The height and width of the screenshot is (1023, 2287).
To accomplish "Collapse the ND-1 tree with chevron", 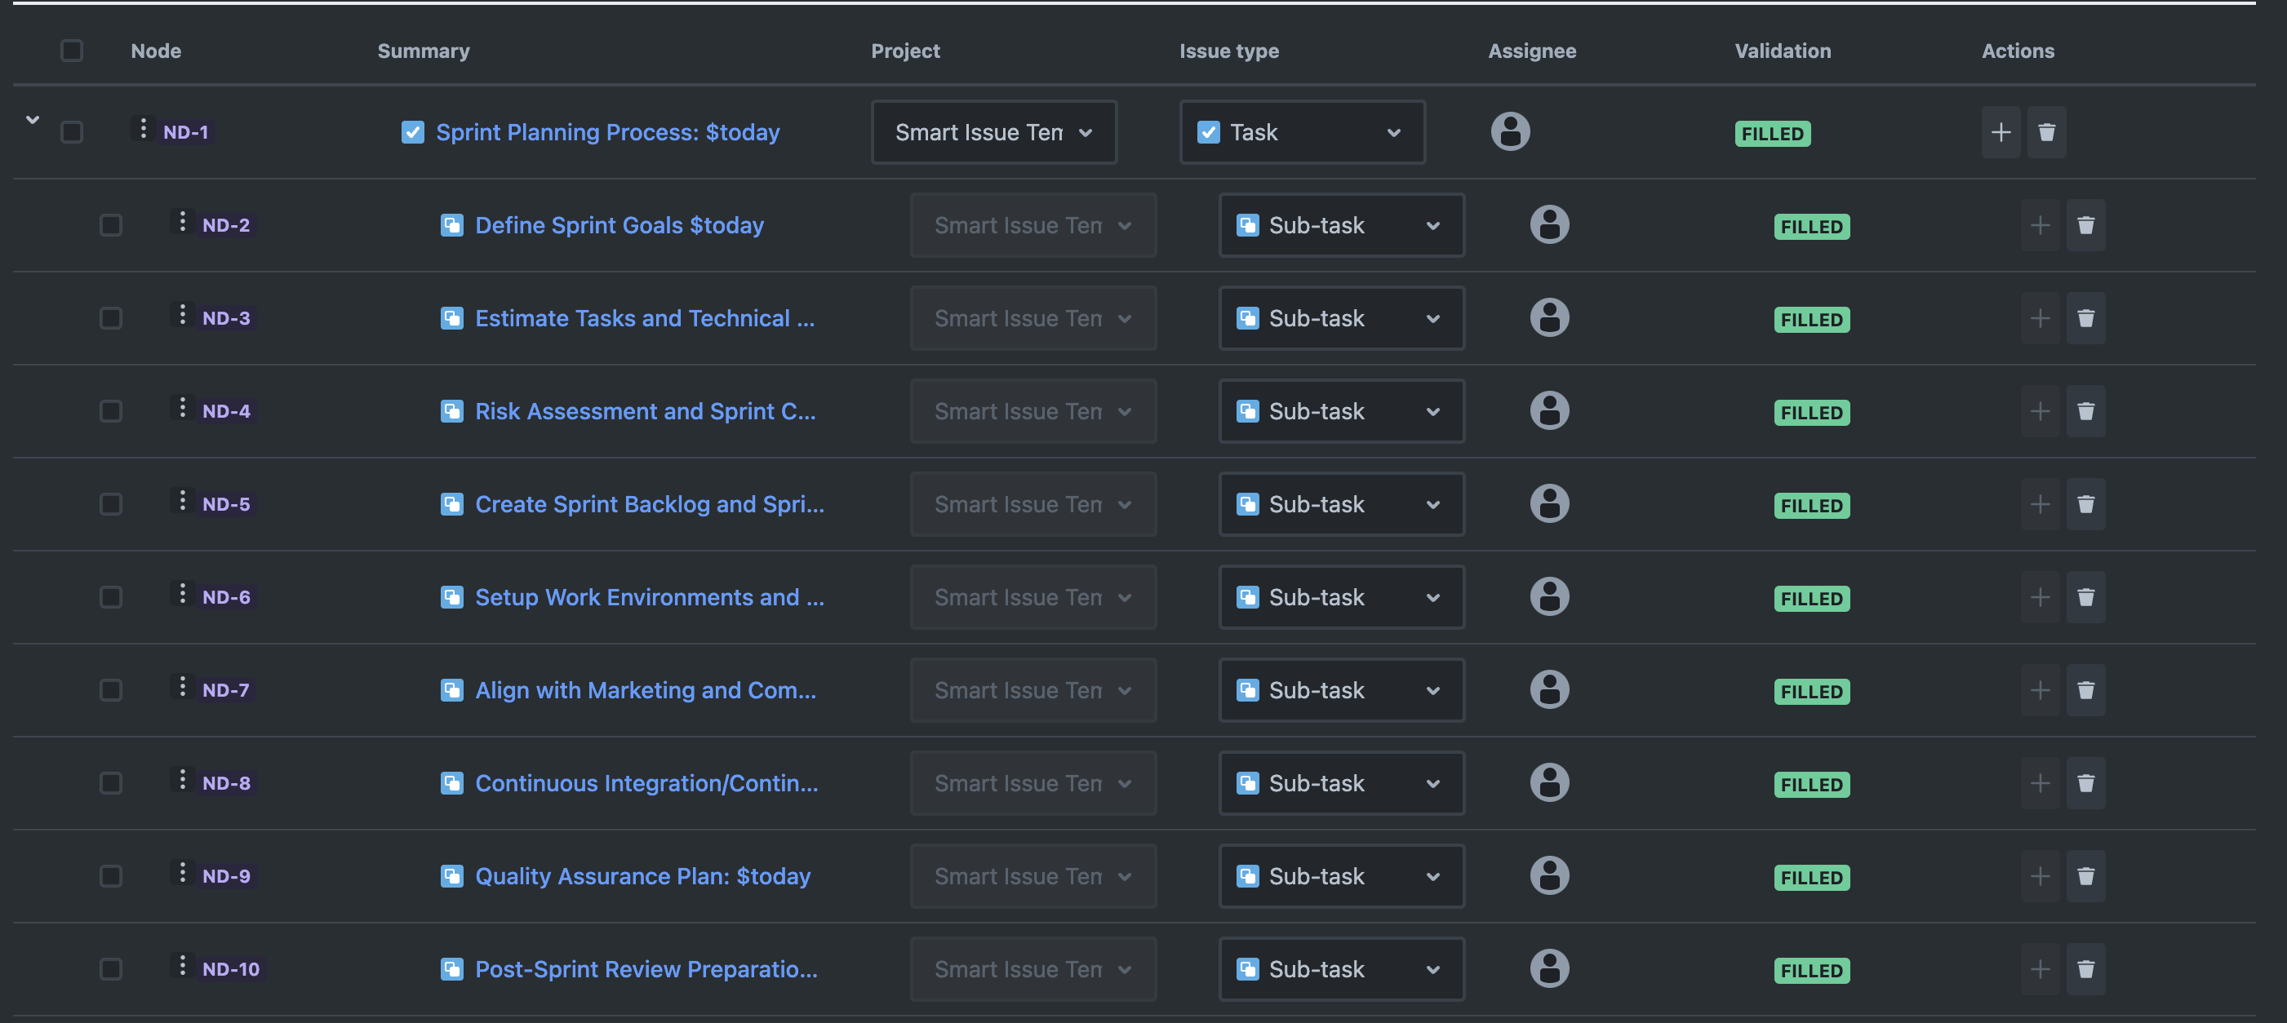I will click(33, 119).
